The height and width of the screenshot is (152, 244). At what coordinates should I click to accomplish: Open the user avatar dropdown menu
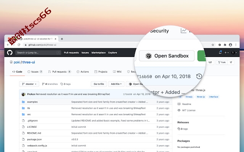pyautogui.click(x=234, y=52)
